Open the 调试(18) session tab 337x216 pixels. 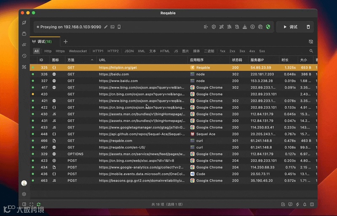45,42
